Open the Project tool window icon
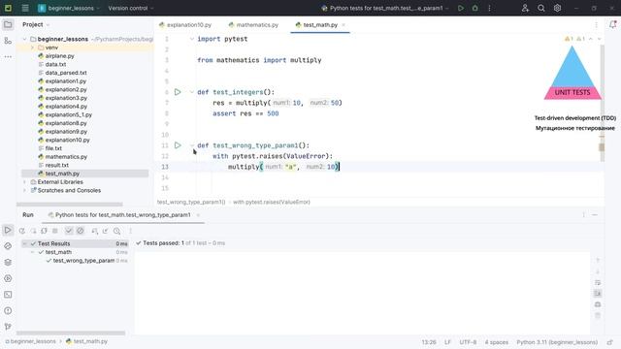 pos(8,24)
